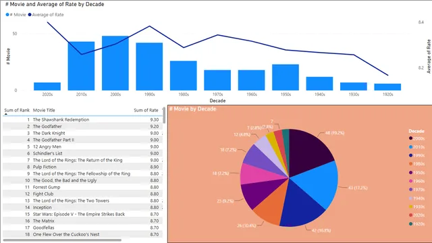Sort table by Sum of Rate header

click(146, 110)
